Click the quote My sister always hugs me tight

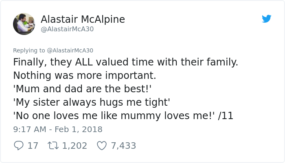click(92, 102)
